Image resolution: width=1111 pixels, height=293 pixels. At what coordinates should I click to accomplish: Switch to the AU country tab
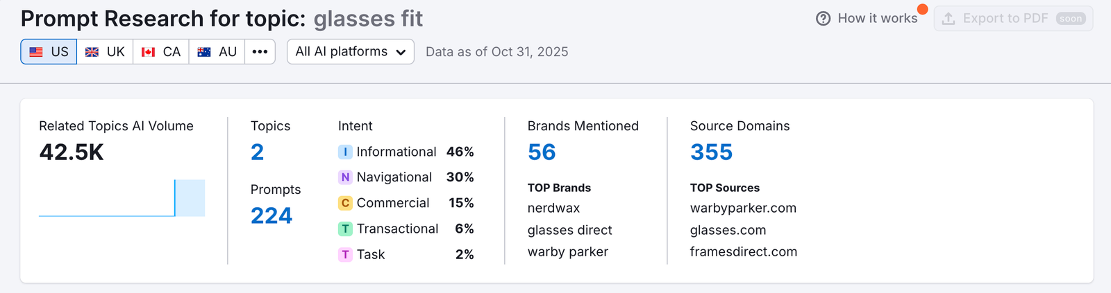(217, 52)
